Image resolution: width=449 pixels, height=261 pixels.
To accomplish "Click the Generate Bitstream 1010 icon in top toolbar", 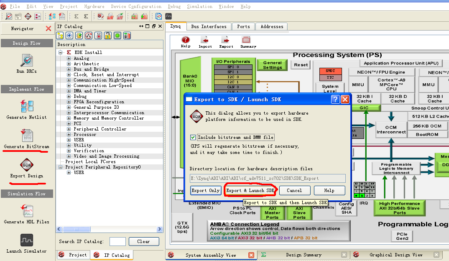I will pos(62,16).
